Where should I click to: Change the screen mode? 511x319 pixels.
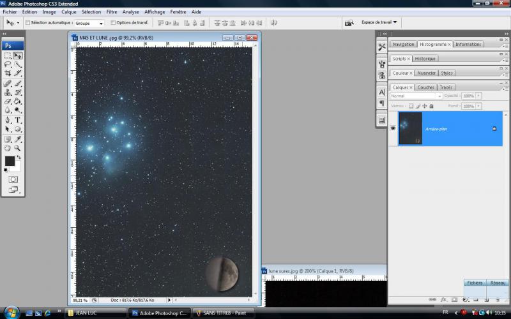13,189
